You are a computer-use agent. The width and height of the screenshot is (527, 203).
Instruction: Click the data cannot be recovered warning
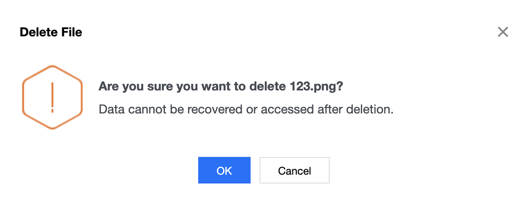click(246, 109)
